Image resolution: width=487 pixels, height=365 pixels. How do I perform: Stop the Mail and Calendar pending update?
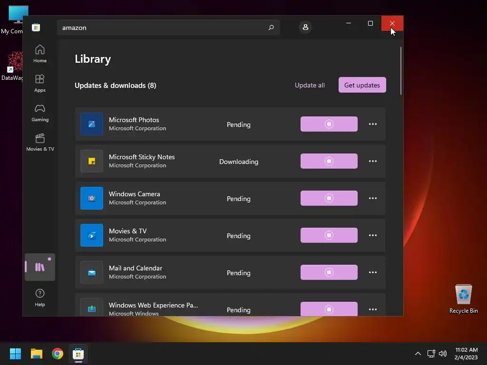(329, 272)
